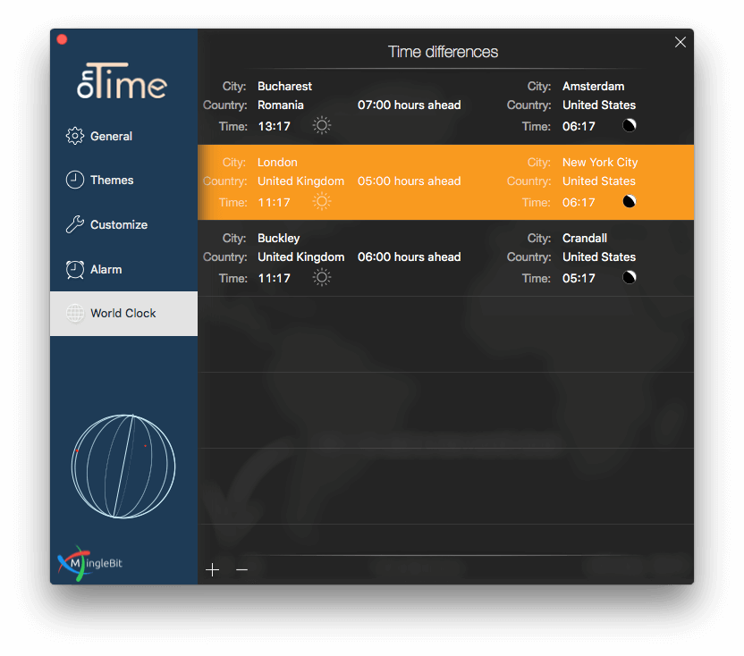The height and width of the screenshot is (656, 744).
Task: Click the wireframe globe graphic
Action: (x=123, y=467)
